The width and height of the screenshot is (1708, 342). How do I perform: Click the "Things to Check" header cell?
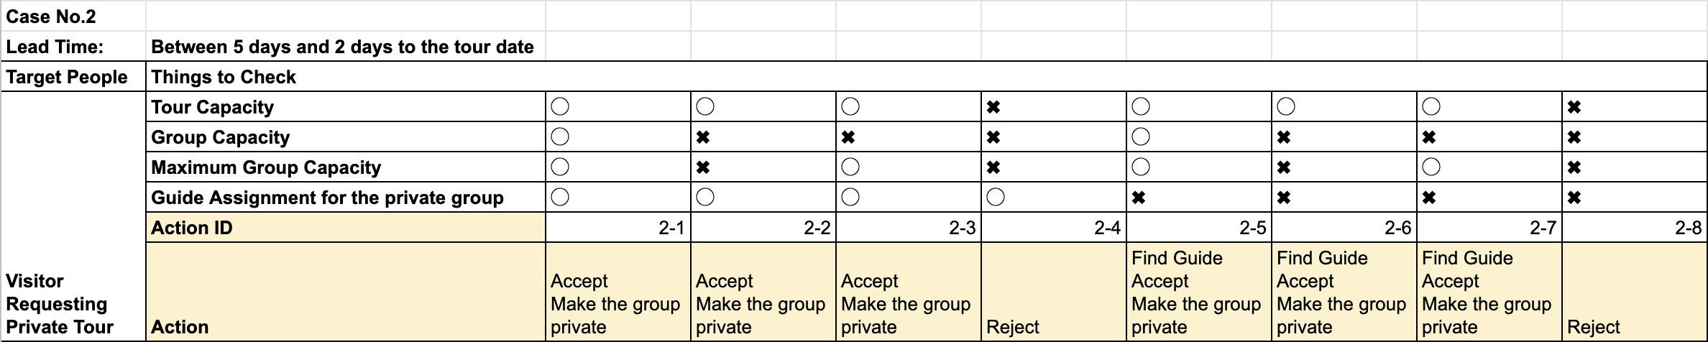tap(345, 77)
